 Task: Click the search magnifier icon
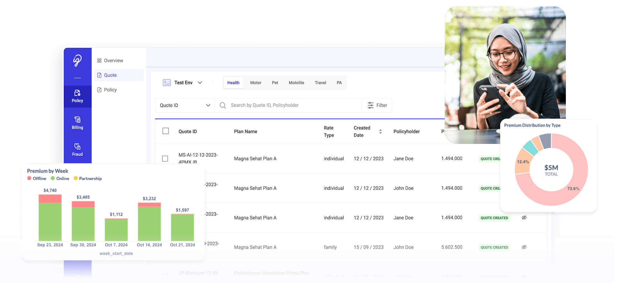[222, 105]
